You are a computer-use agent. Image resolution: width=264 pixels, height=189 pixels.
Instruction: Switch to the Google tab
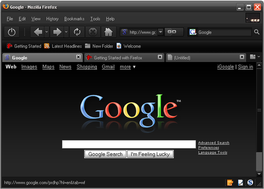[43, 58]
